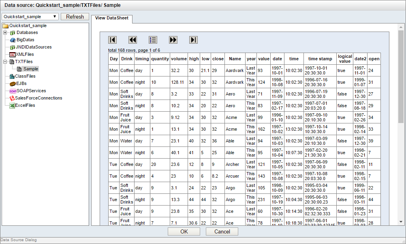Click the Day column header
This screenshot has width=406, height=244.
114,59
